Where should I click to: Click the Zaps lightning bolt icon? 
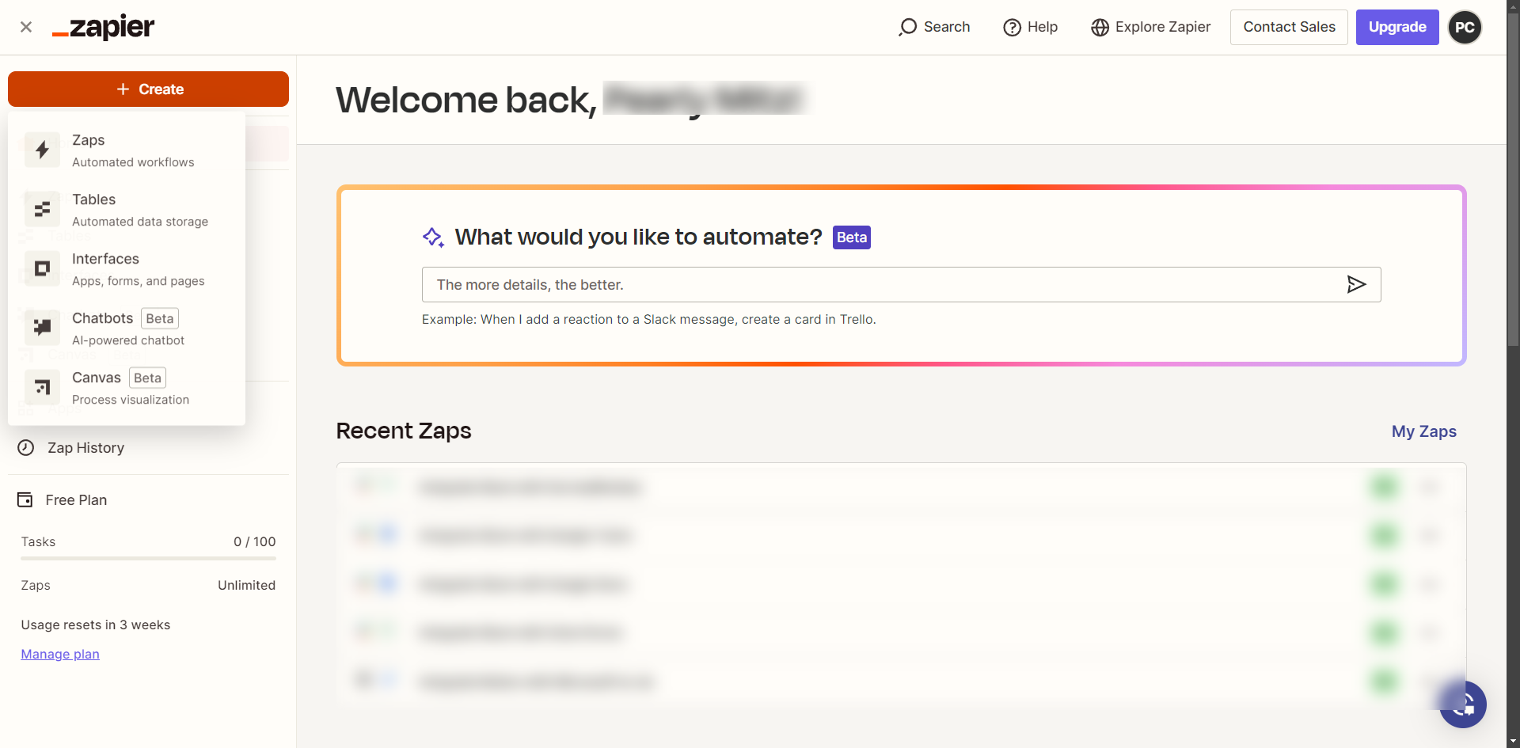coord(42,150)
